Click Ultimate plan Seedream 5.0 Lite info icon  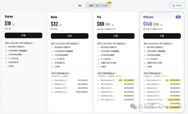tap(163, 100)
